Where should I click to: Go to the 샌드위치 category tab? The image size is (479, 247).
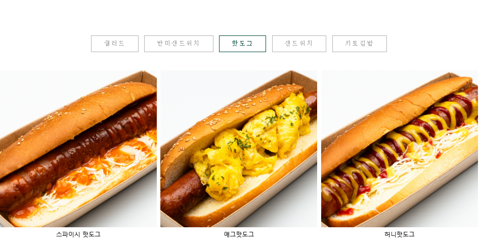pos(299,44)
